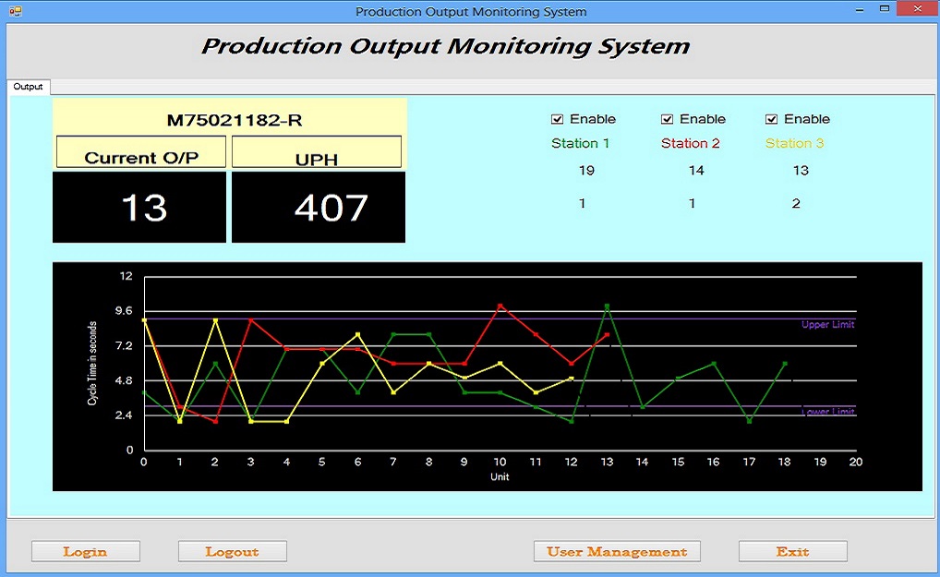Disable the Station 3 Enable checkbox
Image resolution: width=940 pixels, height=577 pixels.
(x=771, y=119)
